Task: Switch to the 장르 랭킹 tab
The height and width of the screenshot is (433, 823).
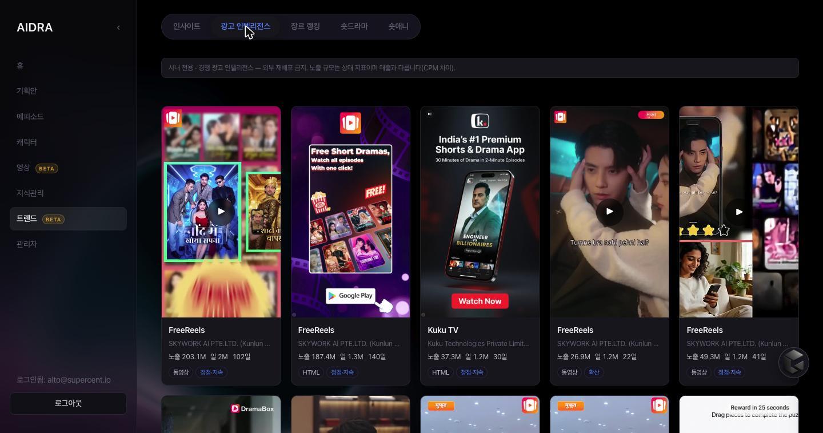Action: point(305,26)
